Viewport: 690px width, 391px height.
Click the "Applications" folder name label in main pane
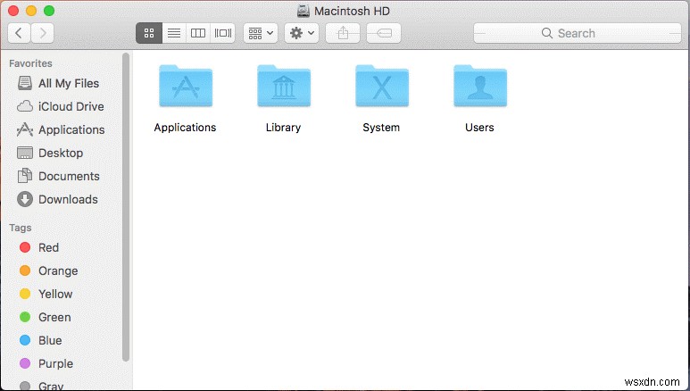pyautogui.click(x=186, y=128)
